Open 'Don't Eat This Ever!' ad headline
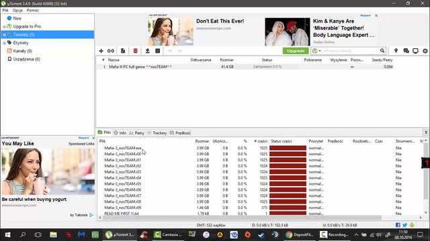This screenshot has height=241, width=430. [220, 21]
